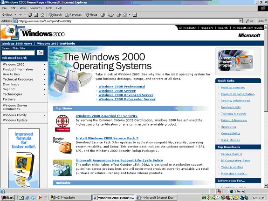The width and height of the screenshot is (268, 201).
Task: Click the site search Go button
Action: 41,53
